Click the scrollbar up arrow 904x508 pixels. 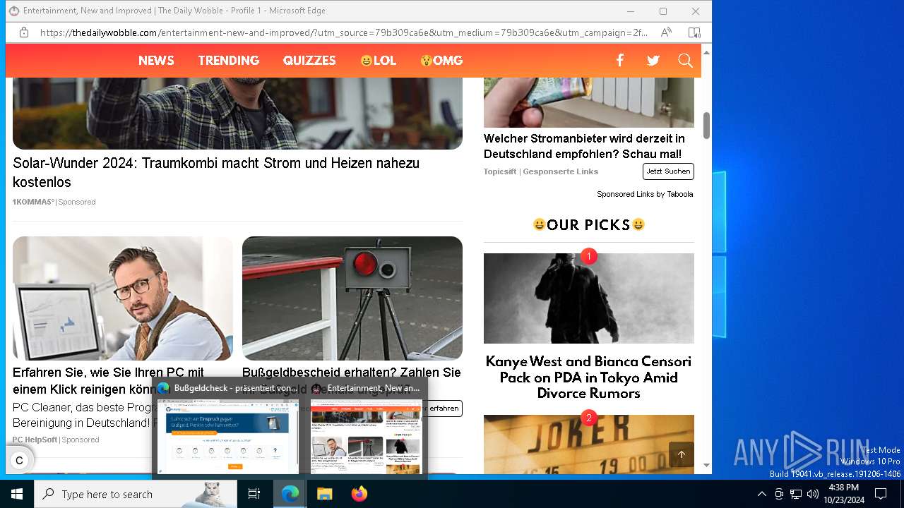click(706, 52)
